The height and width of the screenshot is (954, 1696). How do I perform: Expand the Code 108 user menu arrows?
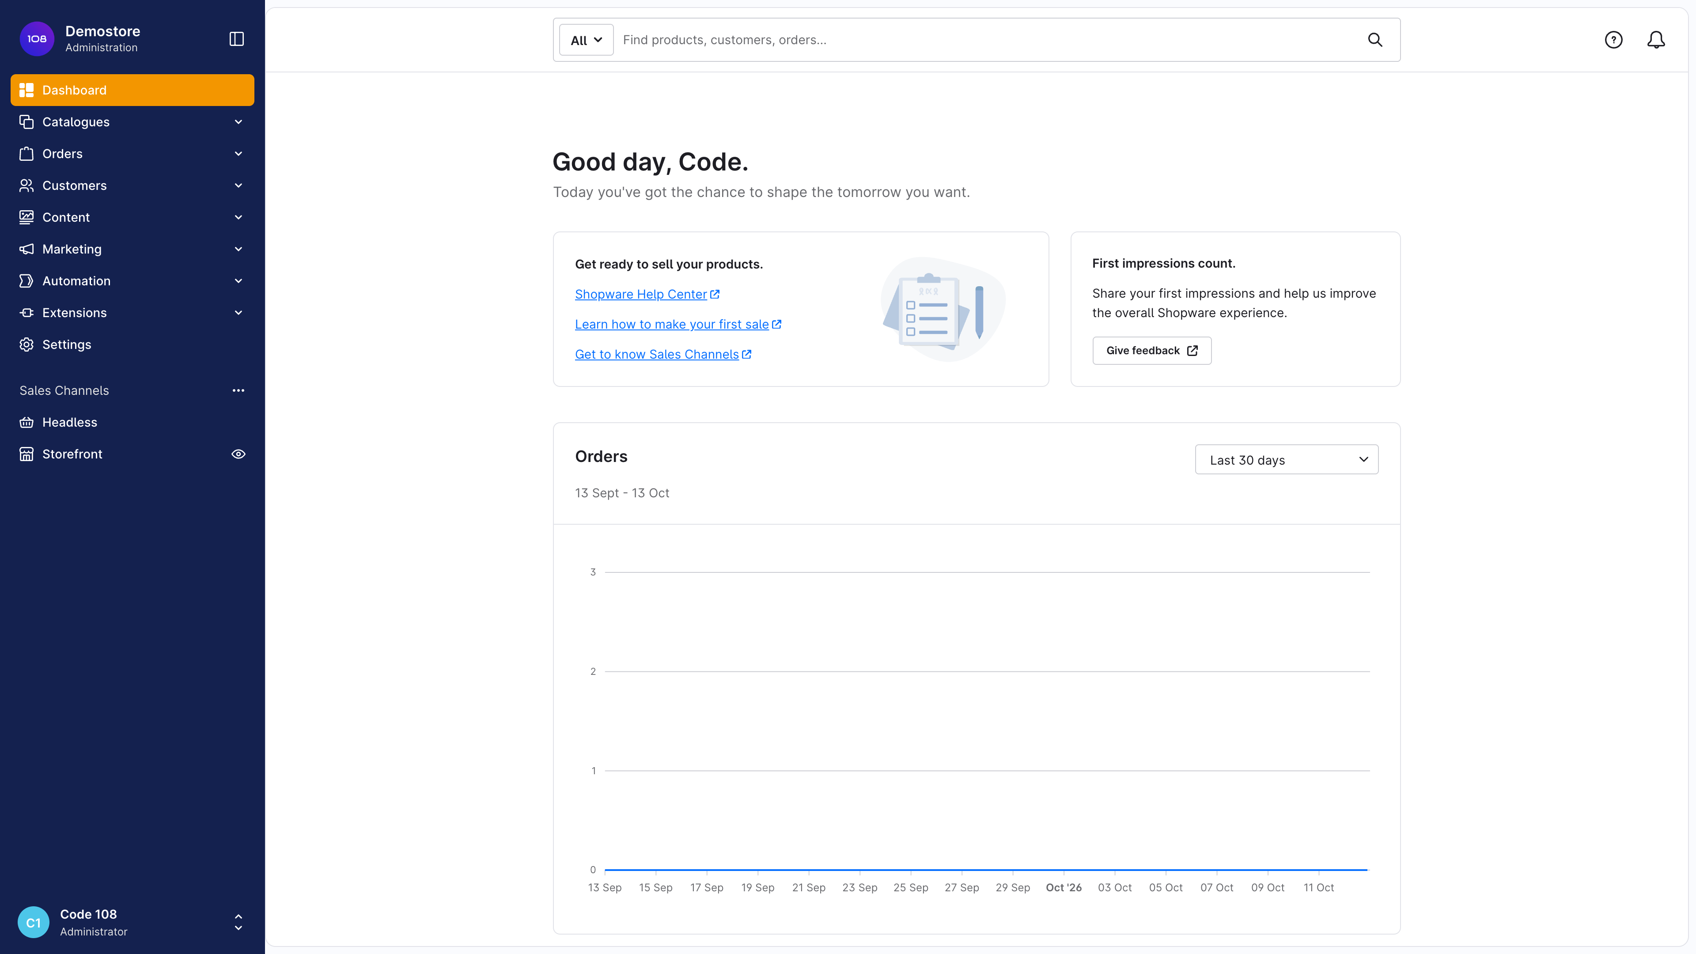[238, 922]
